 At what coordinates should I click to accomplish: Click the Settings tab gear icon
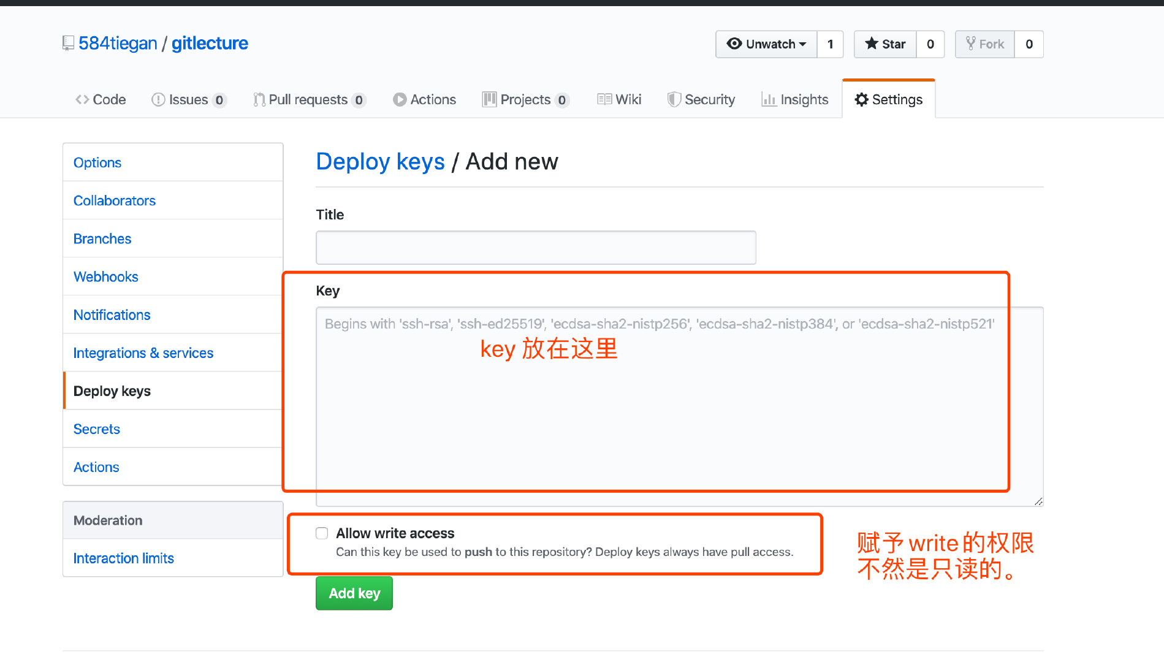[861, 99]
